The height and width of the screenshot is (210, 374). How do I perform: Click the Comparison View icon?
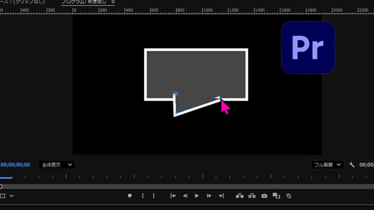click(276, 196)
